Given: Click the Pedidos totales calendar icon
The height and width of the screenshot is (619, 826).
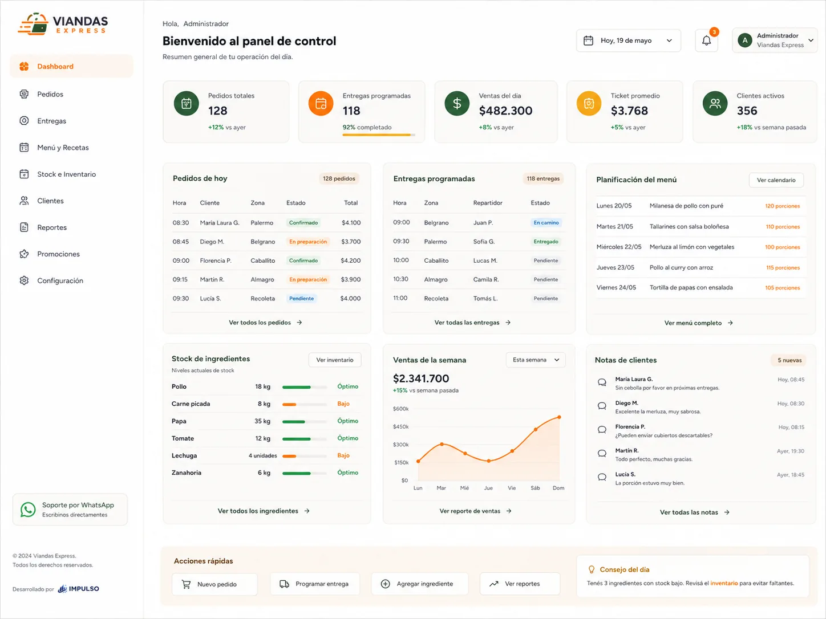Looking at the screenshot, I should [186, 104].
